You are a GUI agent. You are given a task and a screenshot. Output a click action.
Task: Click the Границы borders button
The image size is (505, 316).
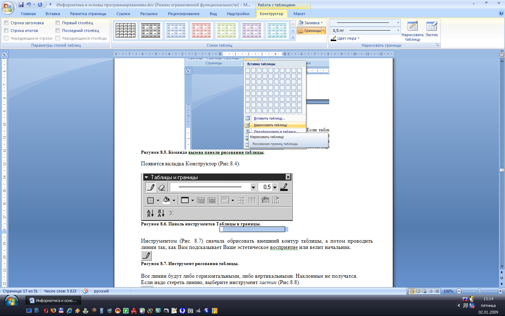click(x=309, y=31)
